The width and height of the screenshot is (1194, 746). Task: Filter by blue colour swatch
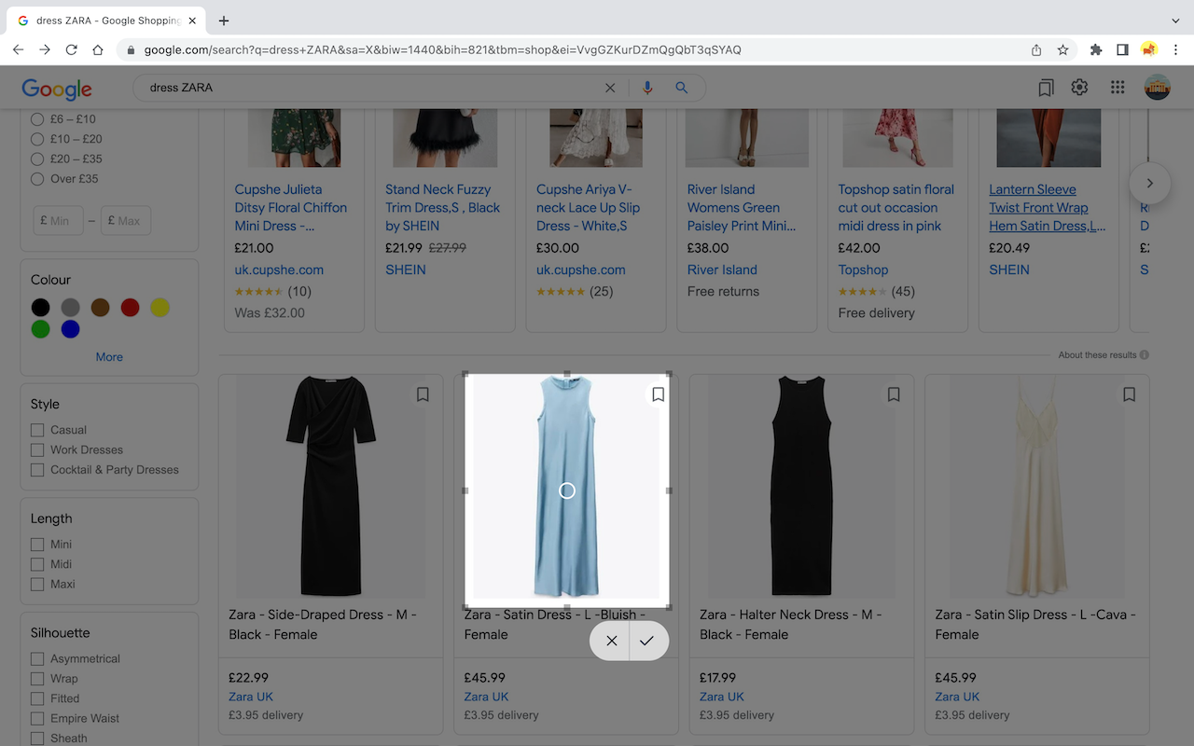pyautogui.click(x=71, y=329)
